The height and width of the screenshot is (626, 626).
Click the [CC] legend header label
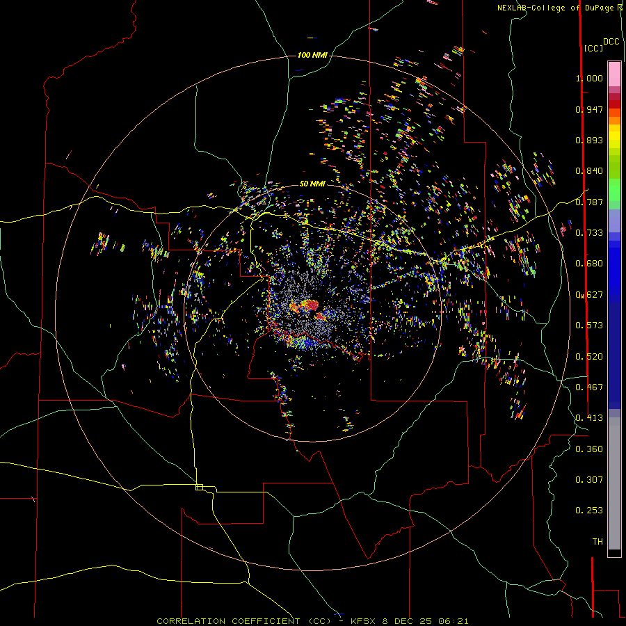593,48
